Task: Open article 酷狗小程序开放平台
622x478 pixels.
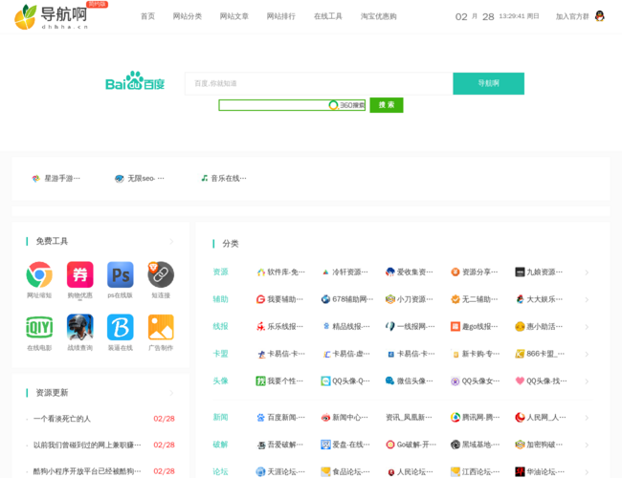Action: tap(87, 471)
